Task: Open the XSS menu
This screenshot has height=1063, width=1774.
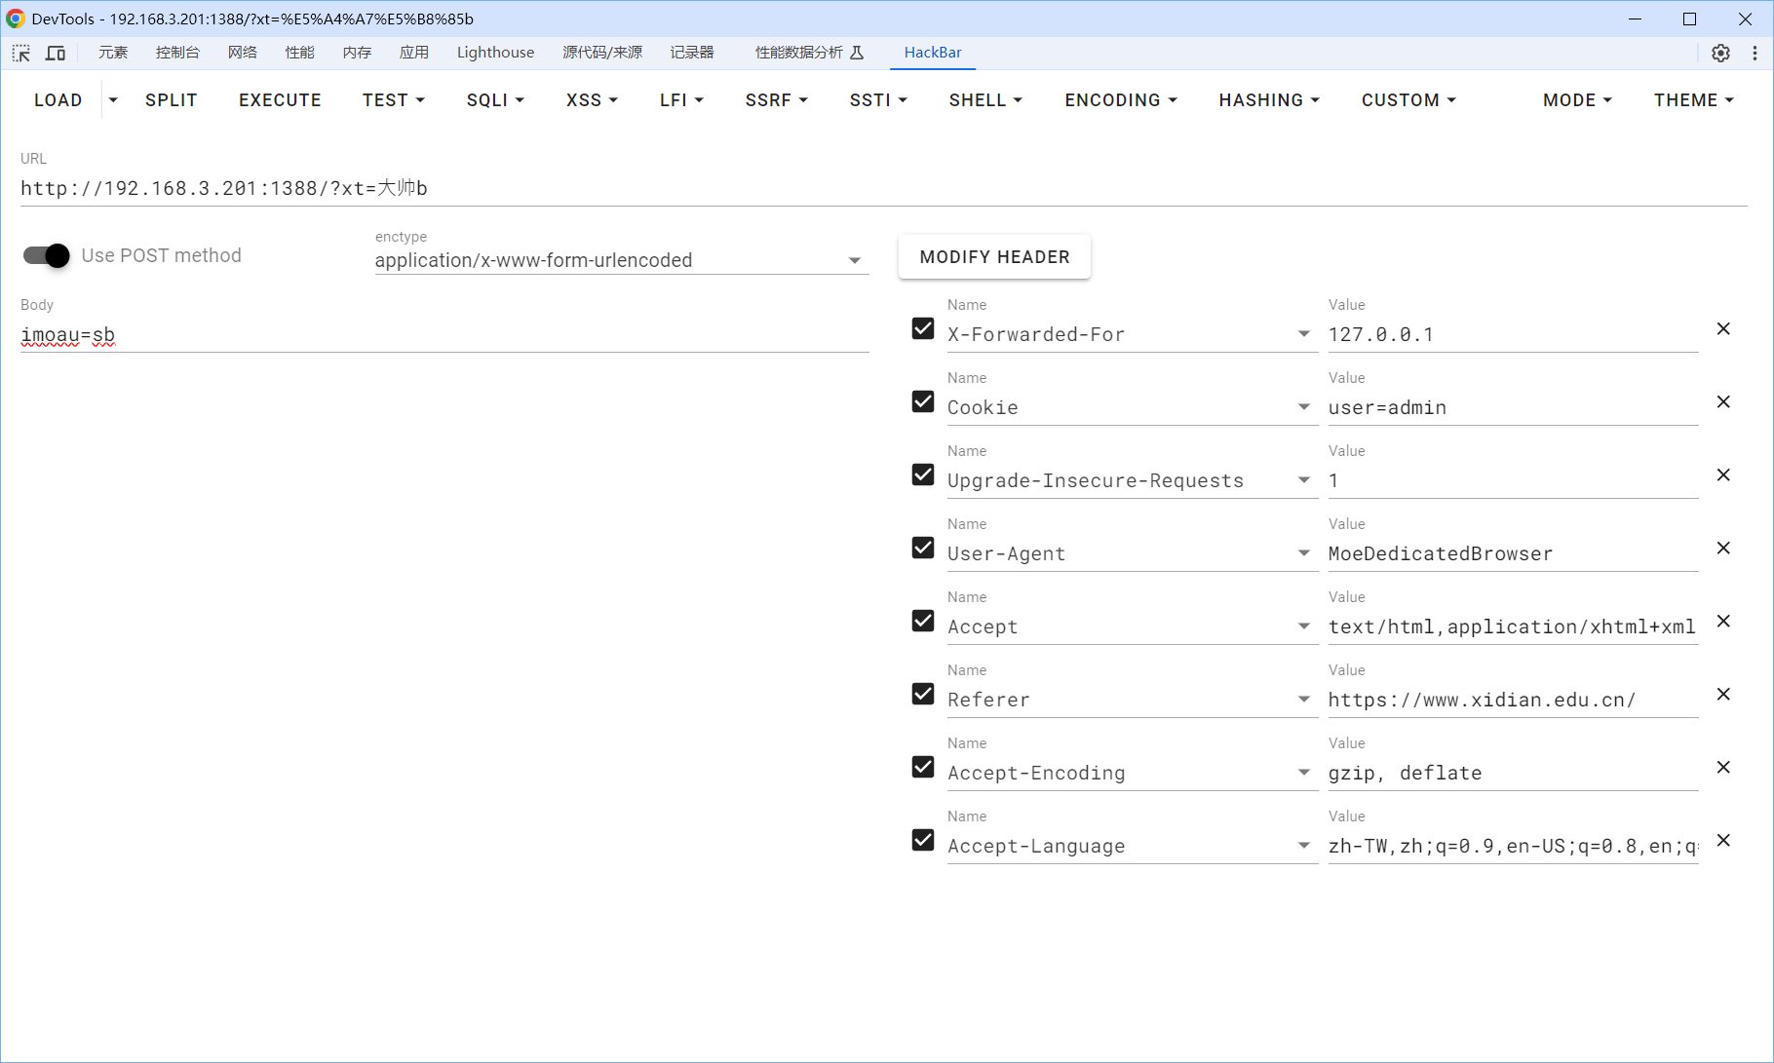Action: 592,100
